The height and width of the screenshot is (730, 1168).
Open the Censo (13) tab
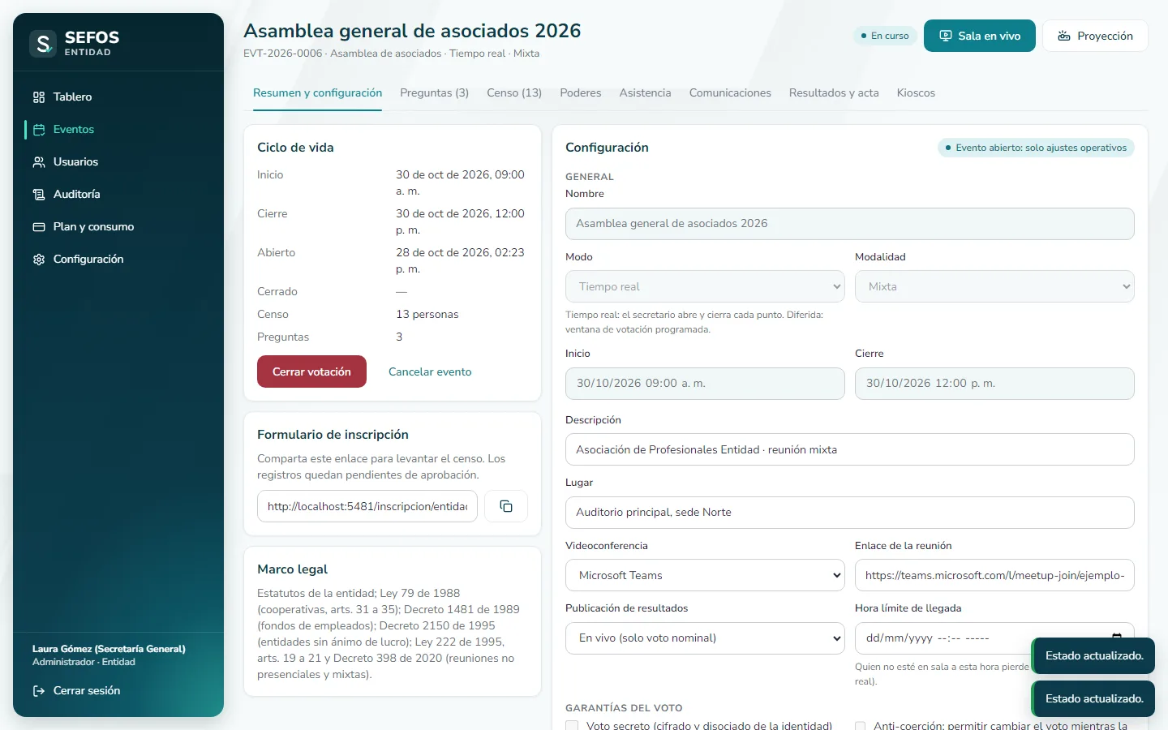tap(514, 93)
